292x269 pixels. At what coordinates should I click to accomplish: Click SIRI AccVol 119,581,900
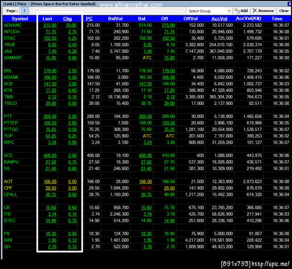pos(221,240)
